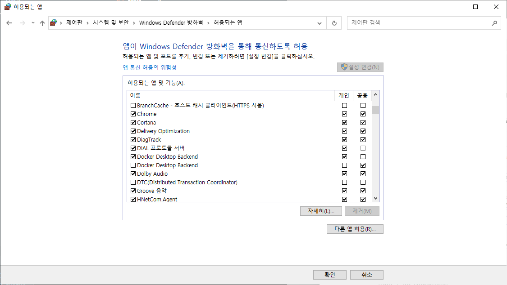Expand address bar history dropdown
Image resolution: width=507 pixels, height=285 pixels.
(x=320, y=23)
